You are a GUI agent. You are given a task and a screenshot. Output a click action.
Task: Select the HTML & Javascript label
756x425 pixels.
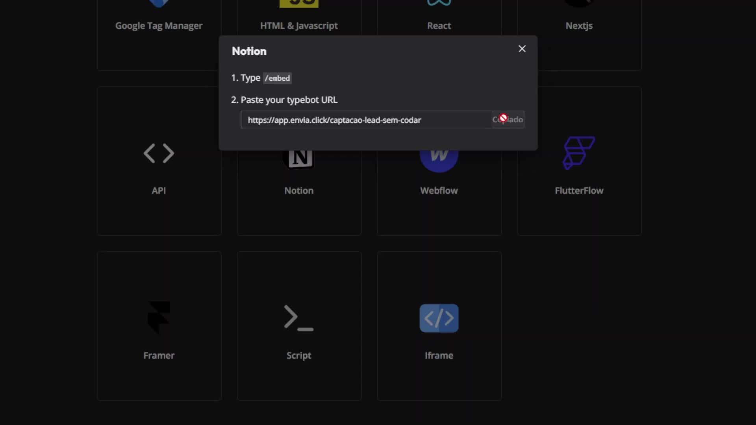click(298, 26)
